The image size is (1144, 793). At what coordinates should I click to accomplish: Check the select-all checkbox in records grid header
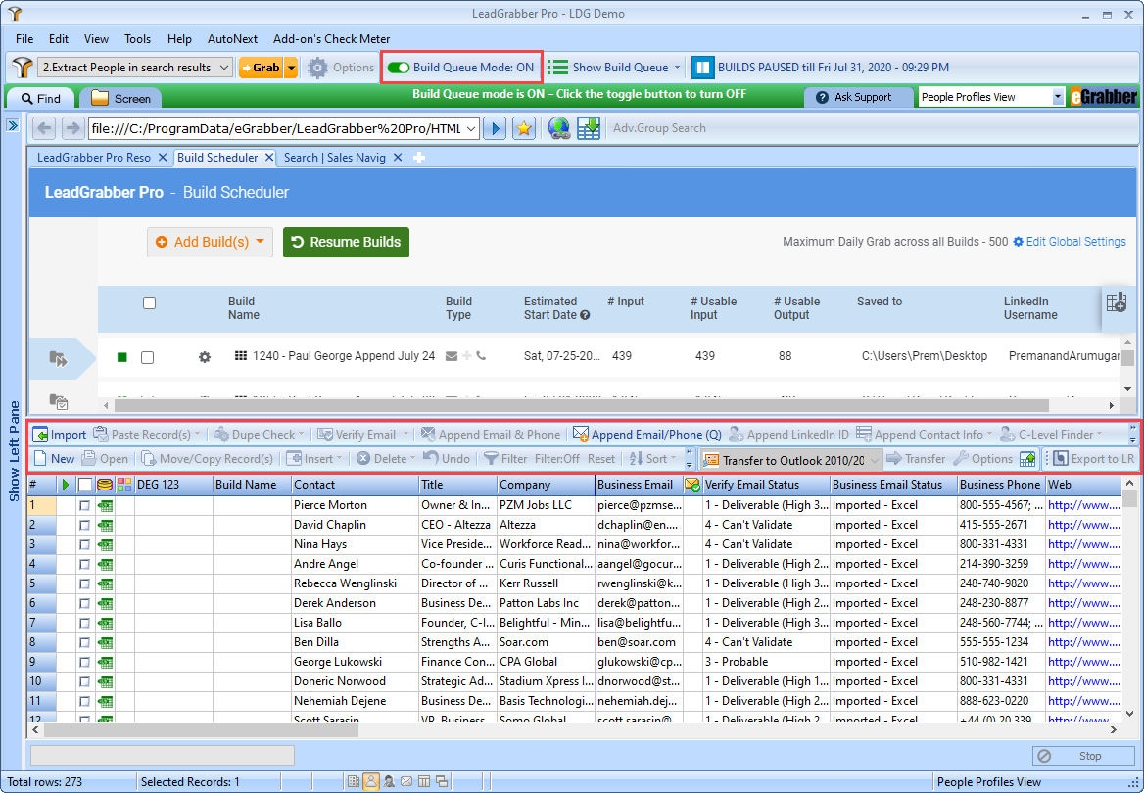[85, 485]
